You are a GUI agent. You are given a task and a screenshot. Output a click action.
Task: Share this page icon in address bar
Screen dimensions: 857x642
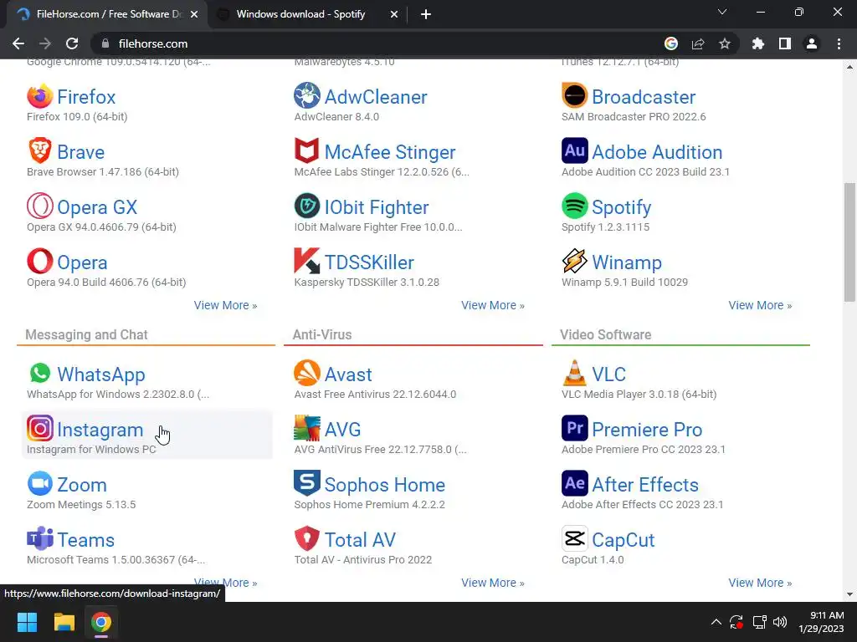tap(698, 43)
